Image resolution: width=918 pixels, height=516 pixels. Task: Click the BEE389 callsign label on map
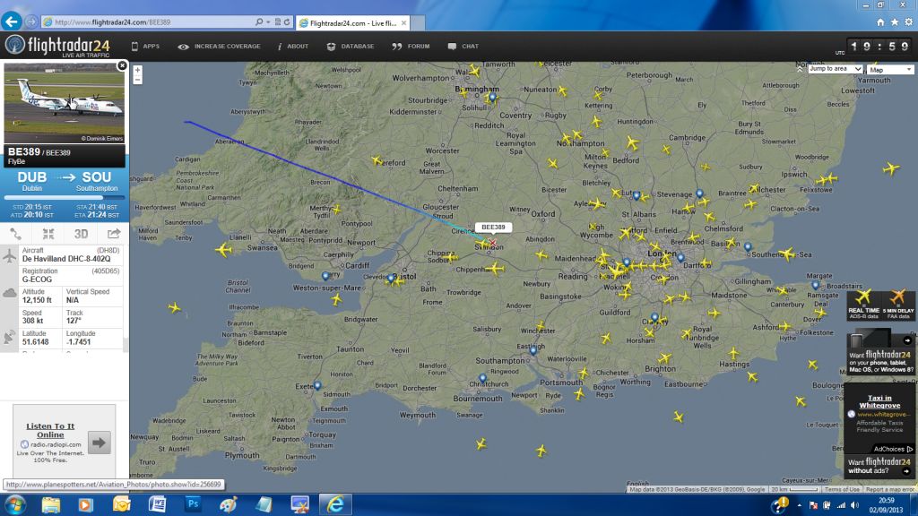pos(493,227)
